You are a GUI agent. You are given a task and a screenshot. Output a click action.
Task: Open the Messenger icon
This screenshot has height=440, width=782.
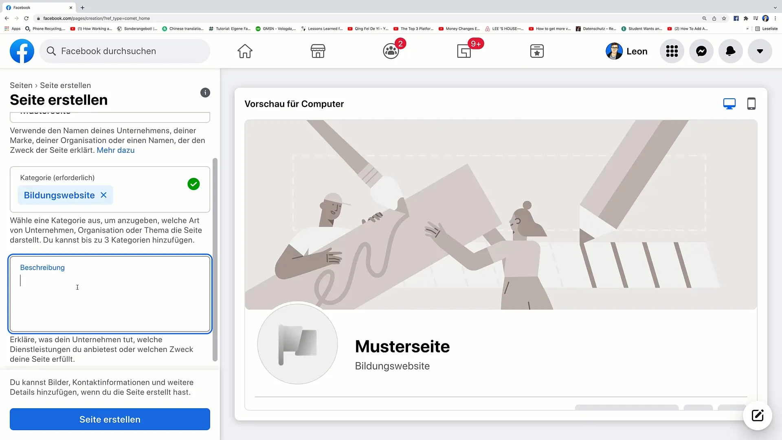click(x=701, y=51)
